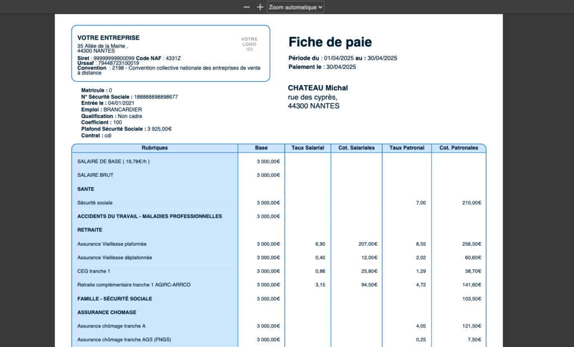574x347 pixels.
Task: Click the zoom out minus icon
Action: pyautogui.click(x=246, y=7)
